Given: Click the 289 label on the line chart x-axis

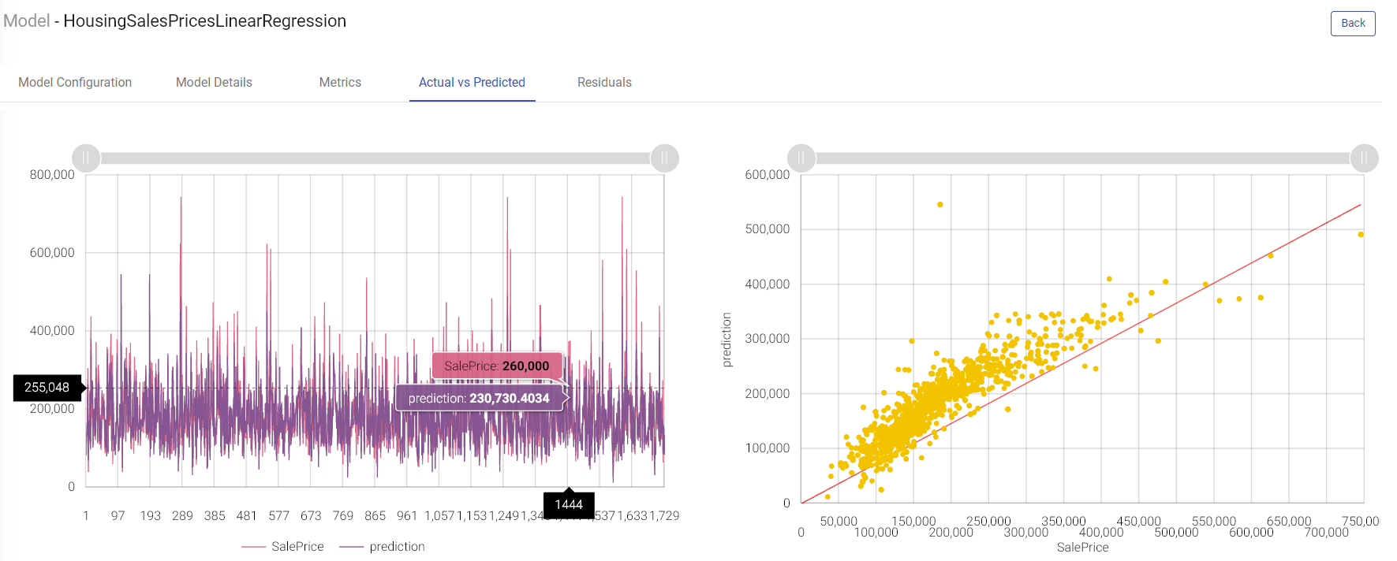Looking at the screenshot, I should (182, 515).
